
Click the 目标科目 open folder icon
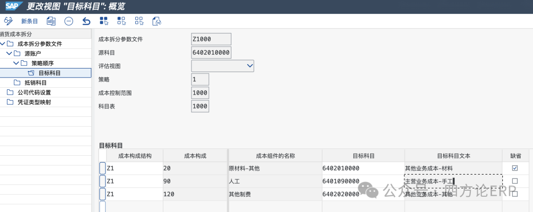[x=31, y=73]
